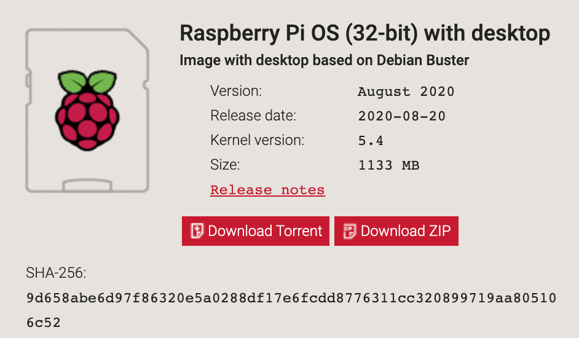Click the green raspberry leaves

pos(87,81)
